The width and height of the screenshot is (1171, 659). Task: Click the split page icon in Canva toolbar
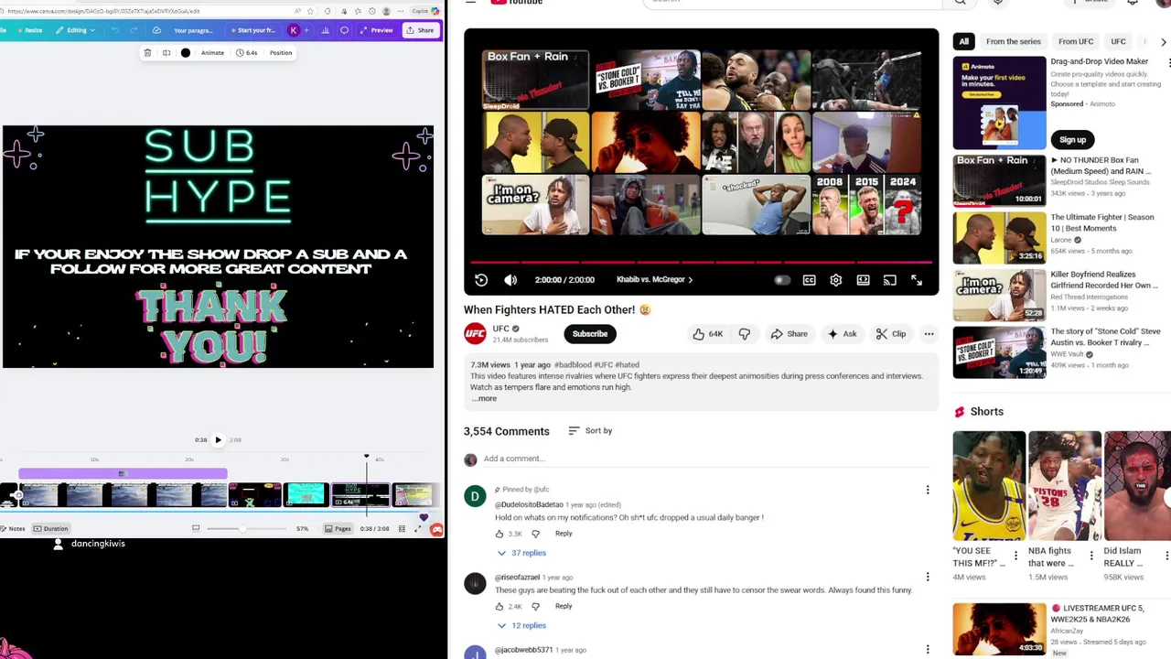167,53
